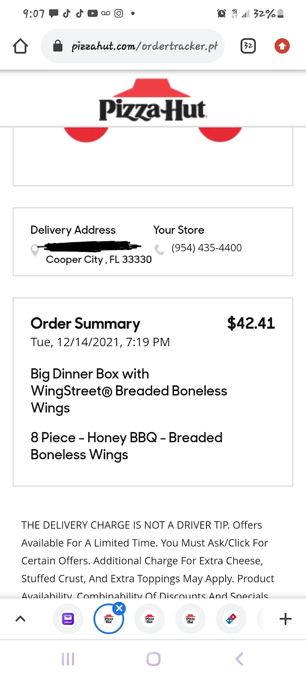Focus the pizzahut.com URL address field
306x680 pixels.
point(144,46)
